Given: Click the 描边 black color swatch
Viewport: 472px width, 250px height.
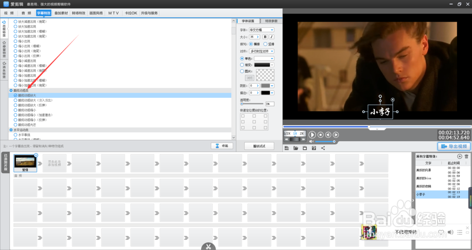Looking at the screenshot, I should coord(265,93).
